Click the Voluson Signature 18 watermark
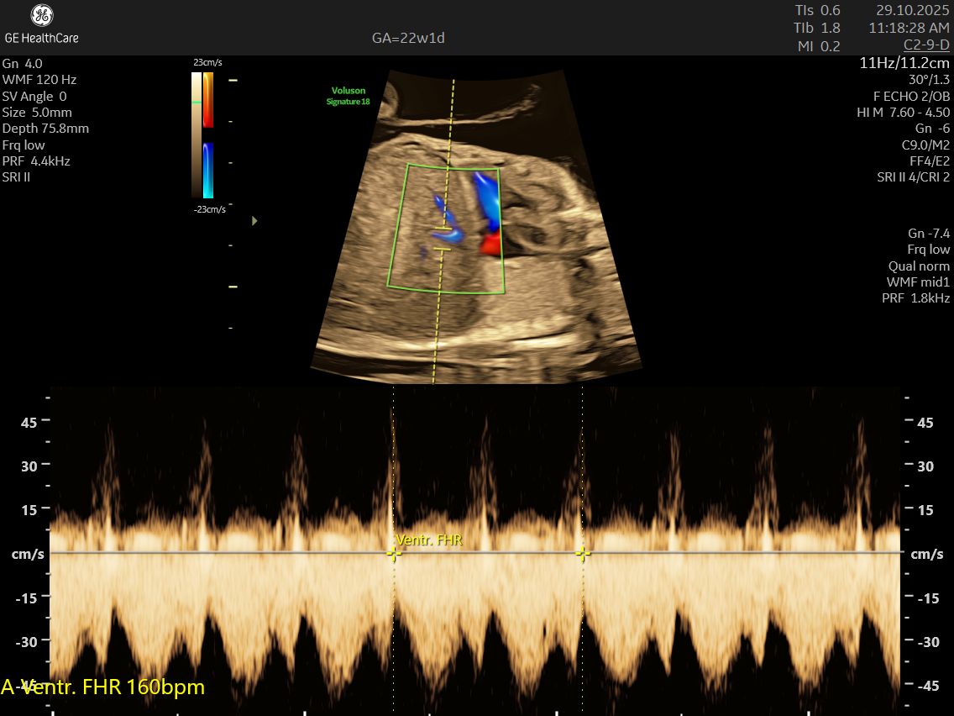Viewport: 954px width, 716px height. [348, 96]
